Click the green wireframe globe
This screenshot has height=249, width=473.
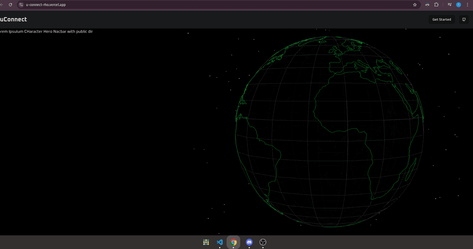pyautogui.click(x=329, y=131)
